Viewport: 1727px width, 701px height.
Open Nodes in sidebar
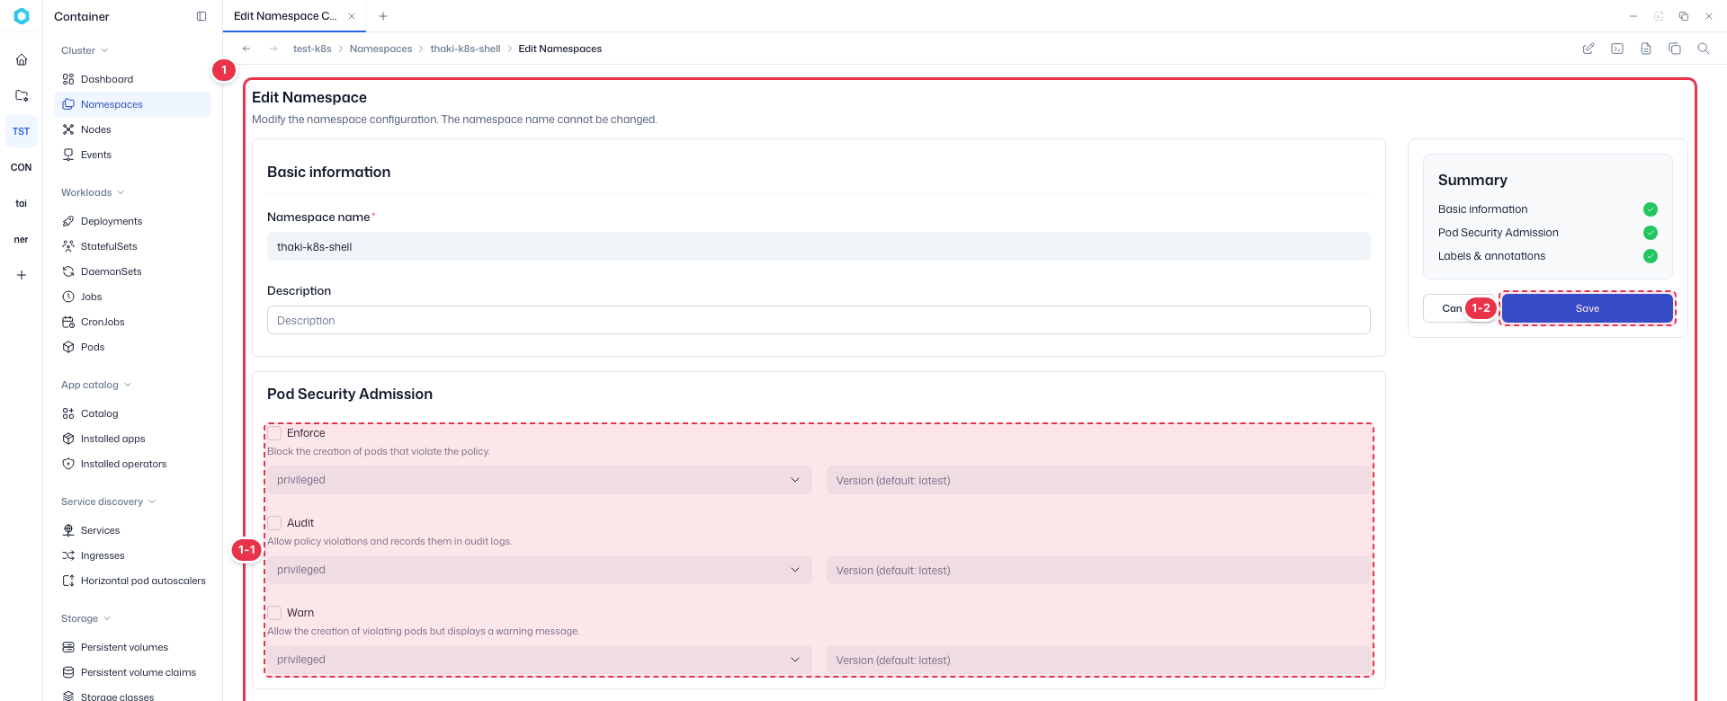[x=132, y=129]
